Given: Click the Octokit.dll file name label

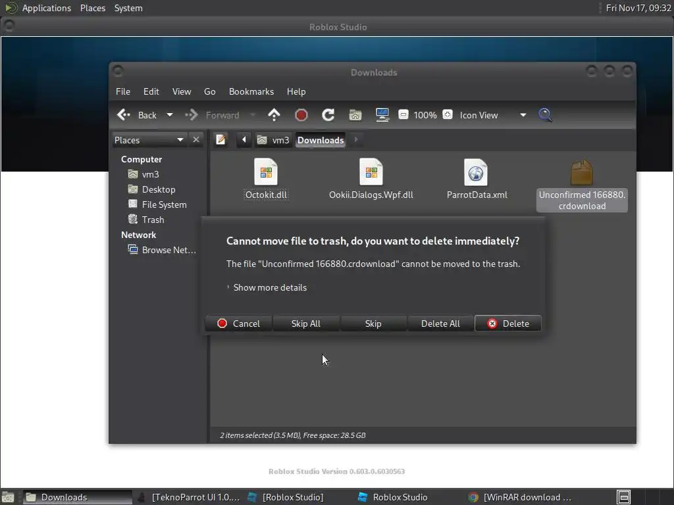Looking at the screenshot, I should tap(266, 195).
